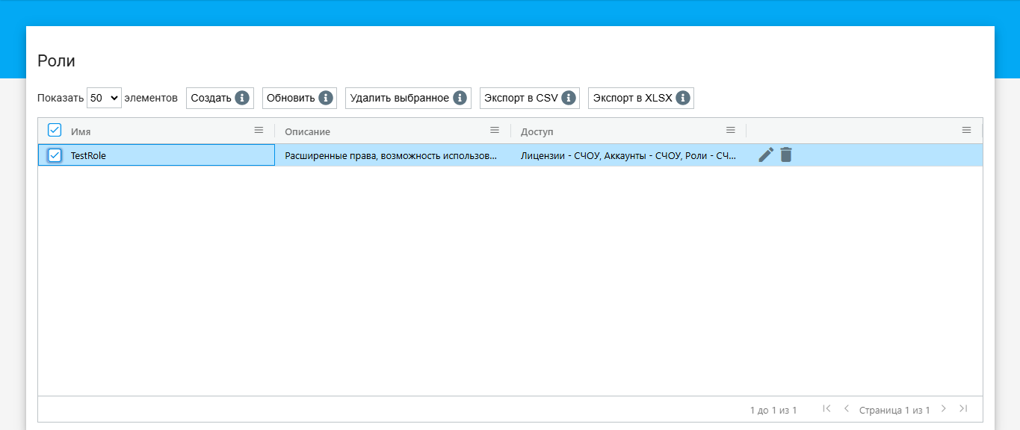Click the trash delete icon for TestRole
Image resolution: width=1020 pixels, height=430 pixels.
point(786,155)
